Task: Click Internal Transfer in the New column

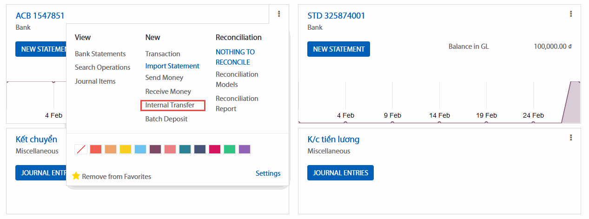Action: point(170,105)
